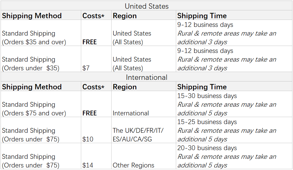This screenshot has height=170, width=293.
Task: Click "Region" header in the International table
Action: pos(124,87)
